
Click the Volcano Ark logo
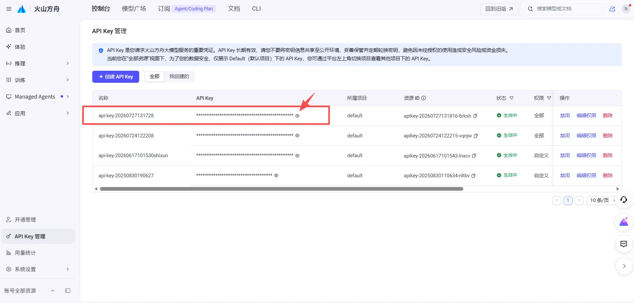click(21, 9)
